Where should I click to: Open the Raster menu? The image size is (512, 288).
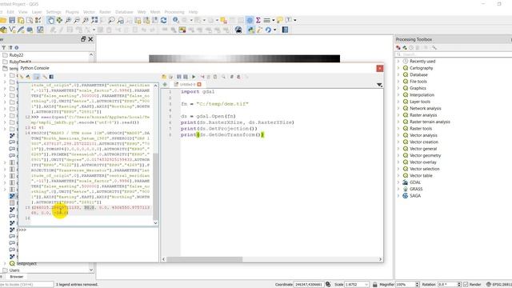pyautogui.click(x=105, y=12)
